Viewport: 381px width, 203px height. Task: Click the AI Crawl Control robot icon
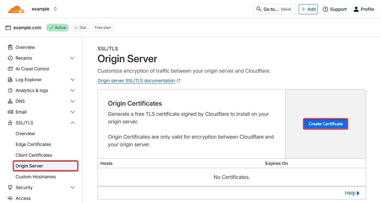10,69
